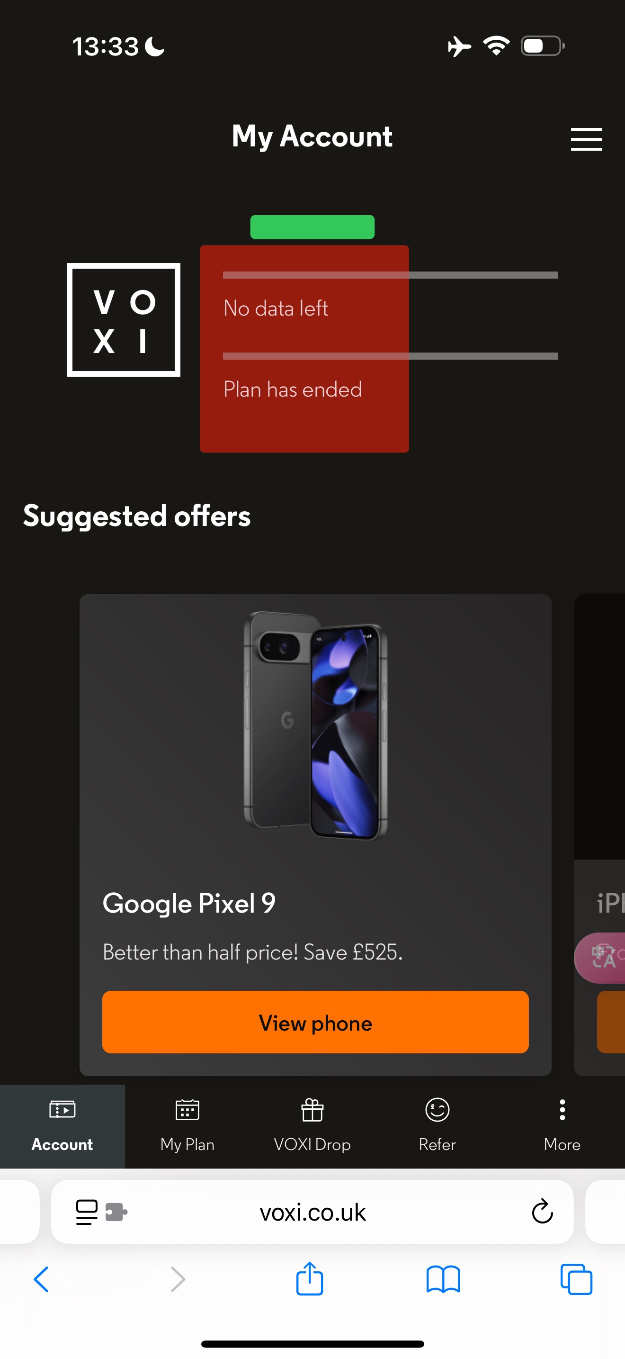Viewport: 625px width, 1359px height.
Task: Click the View phone button
Action: pyautogui.click(x=315, y=1023)
